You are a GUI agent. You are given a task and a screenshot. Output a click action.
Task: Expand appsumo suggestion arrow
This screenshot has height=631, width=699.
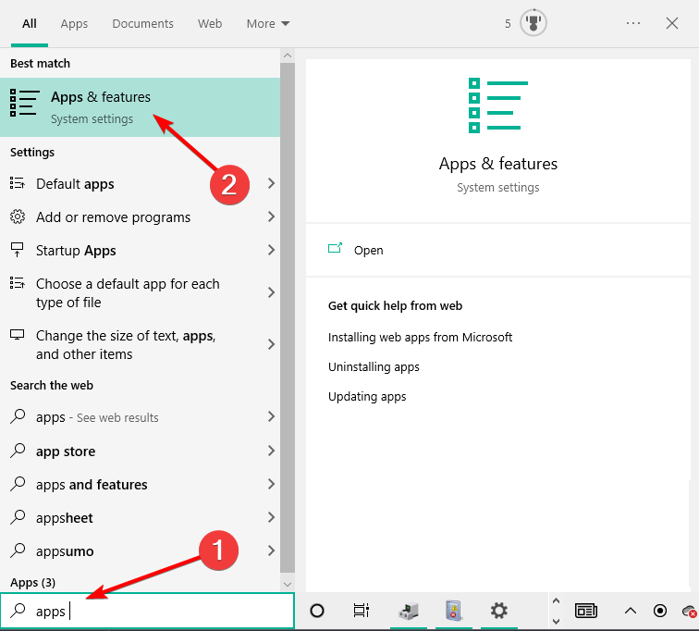pos(271,551)
